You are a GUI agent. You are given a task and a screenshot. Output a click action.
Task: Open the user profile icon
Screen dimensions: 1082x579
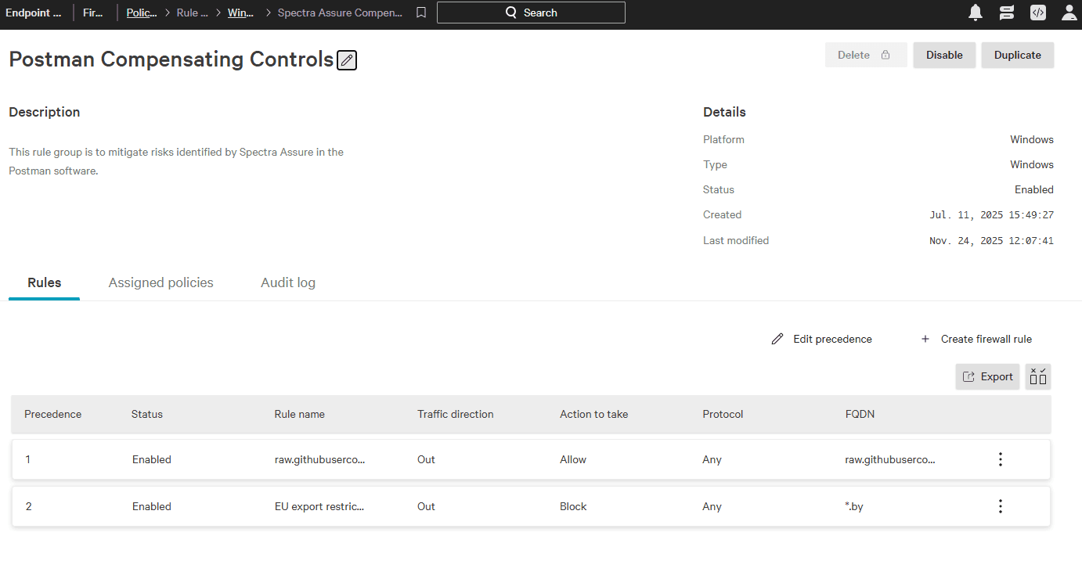tap(1069, 13)
